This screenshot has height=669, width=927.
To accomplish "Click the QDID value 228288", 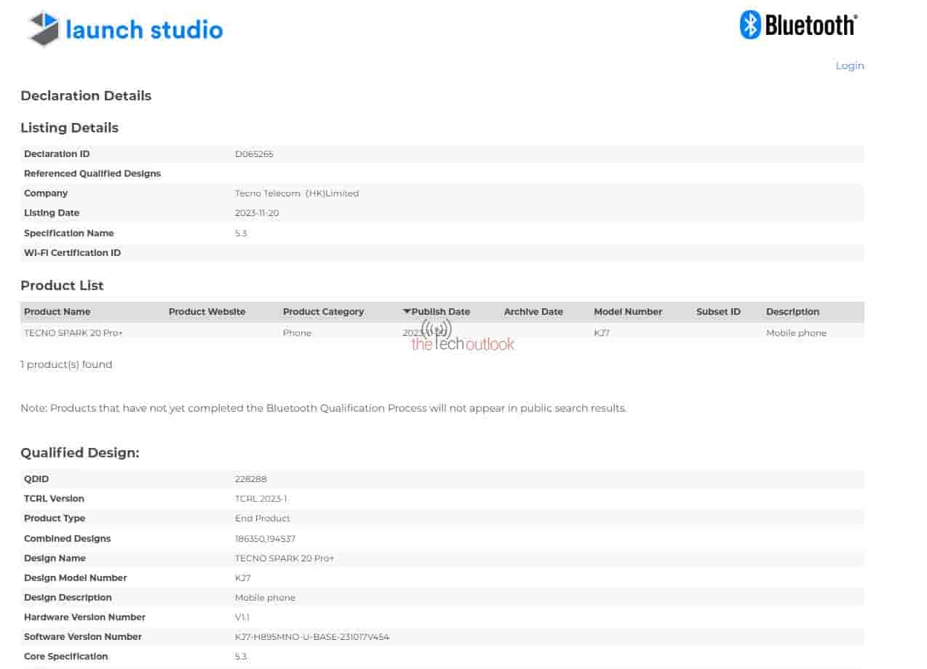I will [250, 479].
